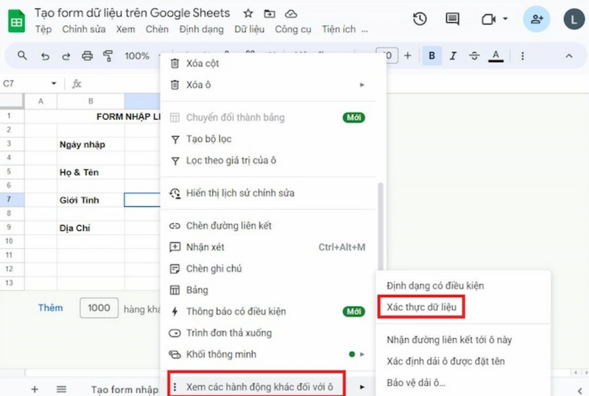Image resolution: width=589 pixels, height=396 pixels.
Task: Select Xác định dải ô được đặt tên
Action: click(464, 361)
